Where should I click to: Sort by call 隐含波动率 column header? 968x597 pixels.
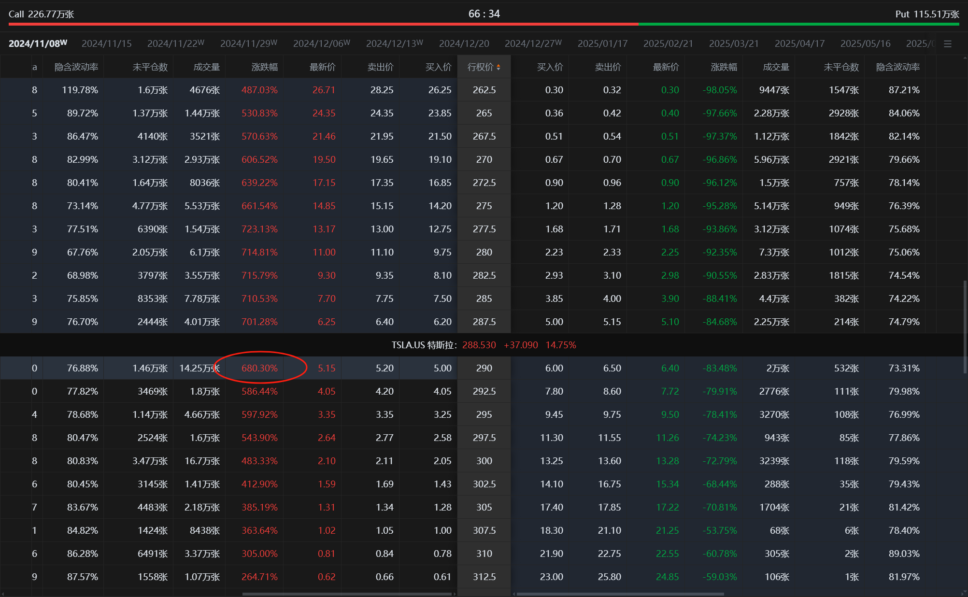click(76, 67)
